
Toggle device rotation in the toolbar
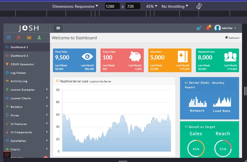pos(199,6)
